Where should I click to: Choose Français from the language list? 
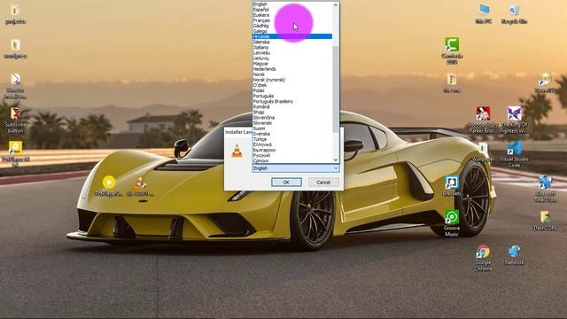pyautogui.click(x=292, y=20)
